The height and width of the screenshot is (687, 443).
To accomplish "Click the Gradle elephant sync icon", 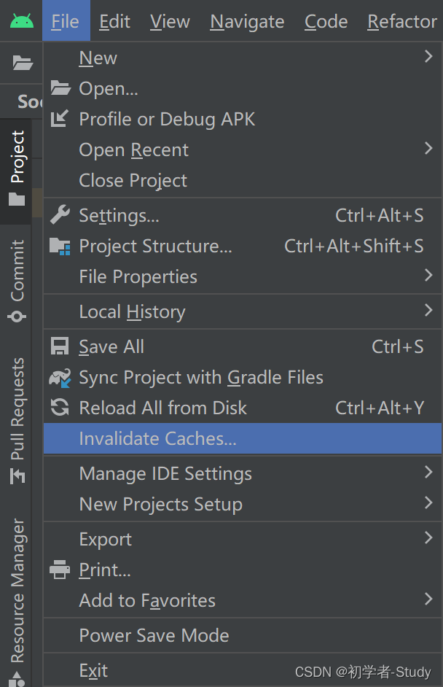I will [x=60, y=377].
